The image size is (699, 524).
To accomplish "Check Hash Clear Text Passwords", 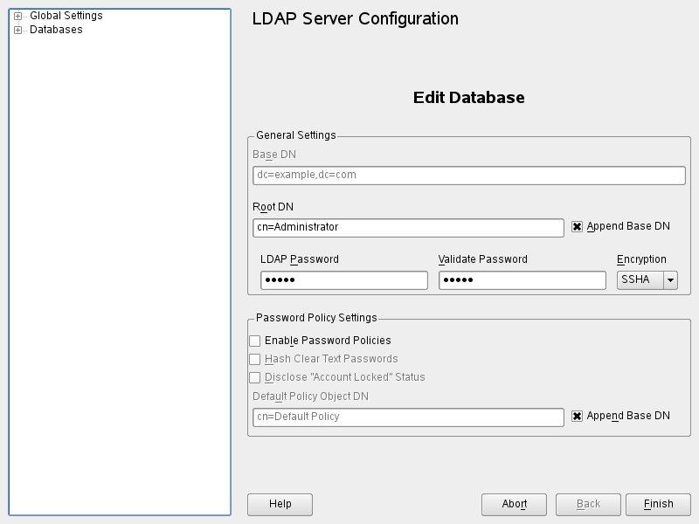I will coord(255,359).
